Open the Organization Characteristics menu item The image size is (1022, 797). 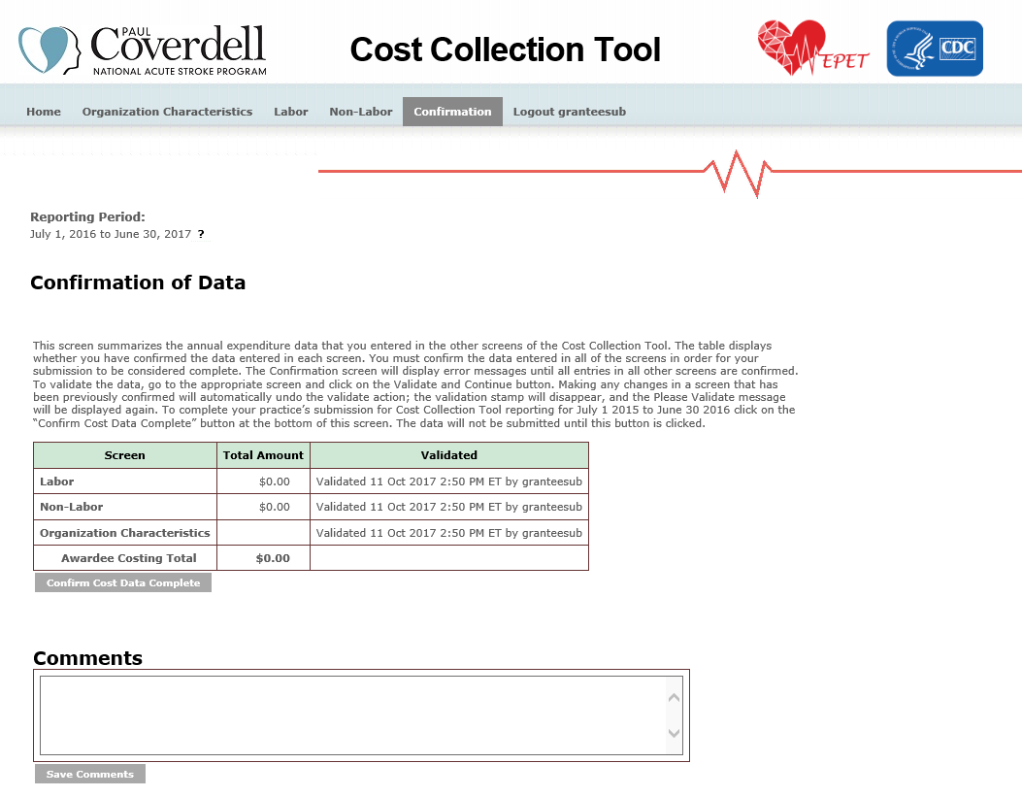[x=167, y=112]
